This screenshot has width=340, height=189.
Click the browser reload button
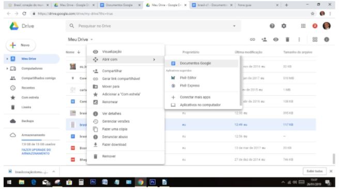(x=24, y=13)
